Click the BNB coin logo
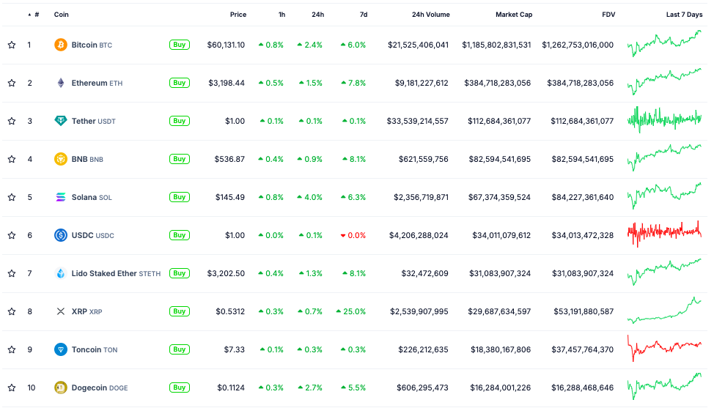This screenshot has width=714, height=408. [61, 159]
